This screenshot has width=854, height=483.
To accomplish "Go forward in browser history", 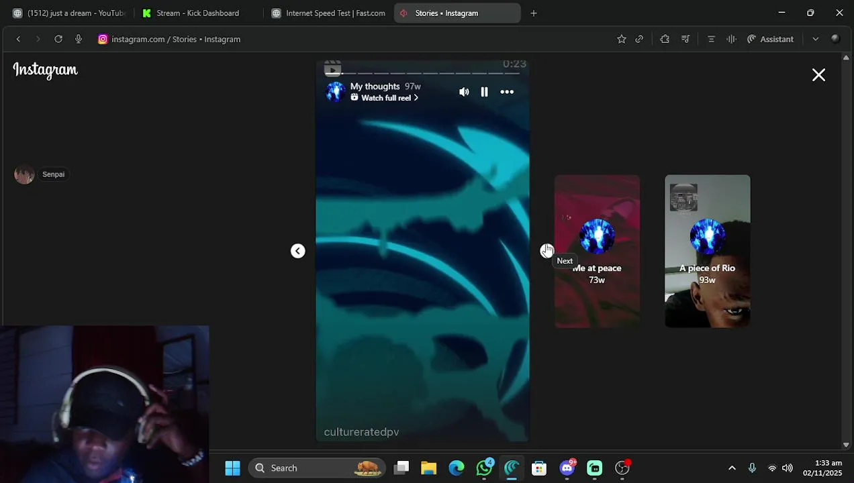I will tap(38, 39).
